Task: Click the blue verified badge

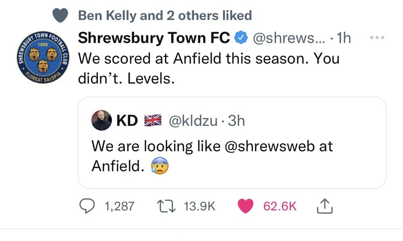Action: coord(241,38)
